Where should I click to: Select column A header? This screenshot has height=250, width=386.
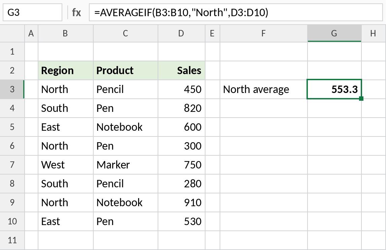pyautogui.click(x=31, y=33)
